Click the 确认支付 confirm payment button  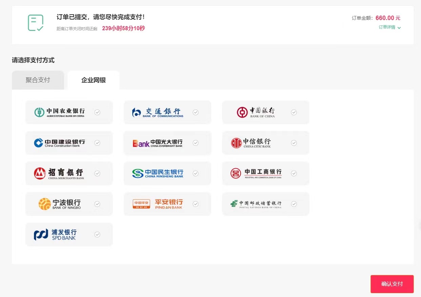pyautogui.click(x=392, y=284)
